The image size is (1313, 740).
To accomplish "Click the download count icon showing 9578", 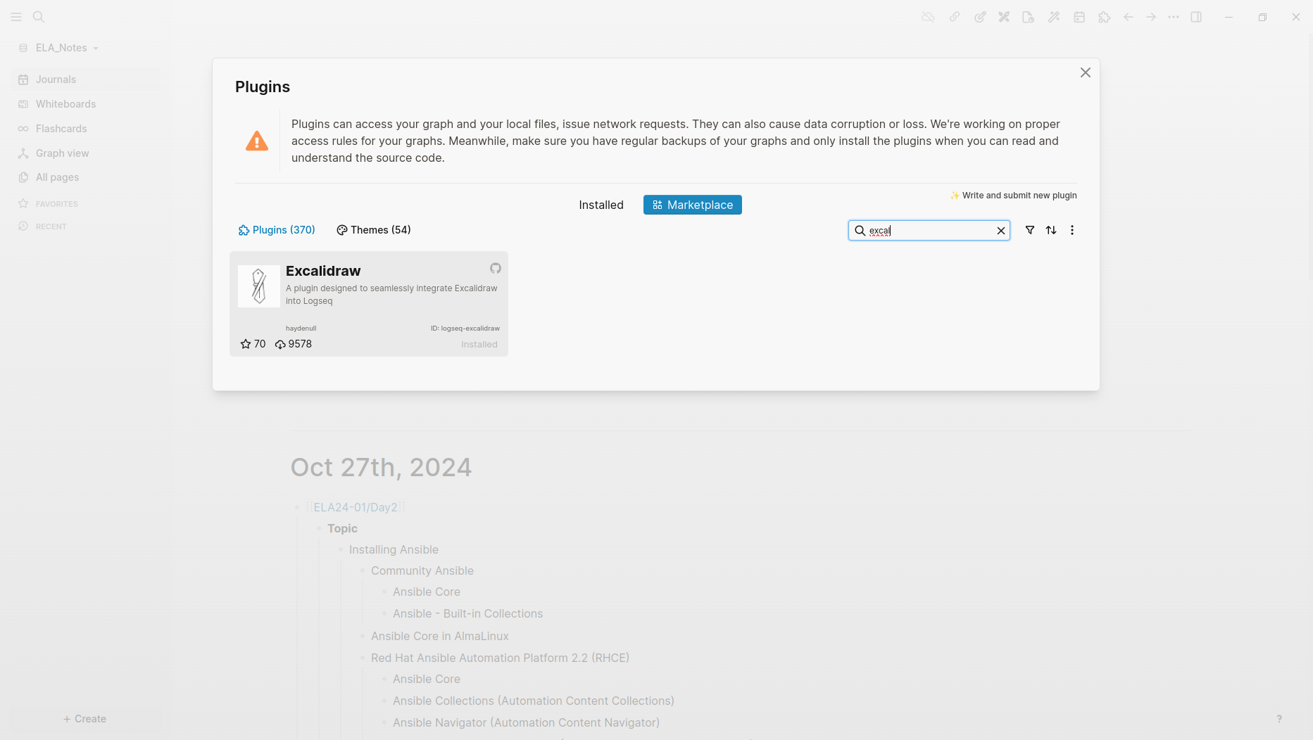I will (x=280, y=344).
